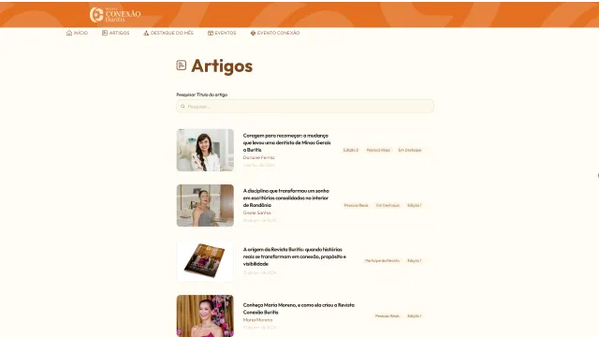Click the 'Artigos' page heading
The height and width of the screenshot is (337, 599).
tap(222, 66)
